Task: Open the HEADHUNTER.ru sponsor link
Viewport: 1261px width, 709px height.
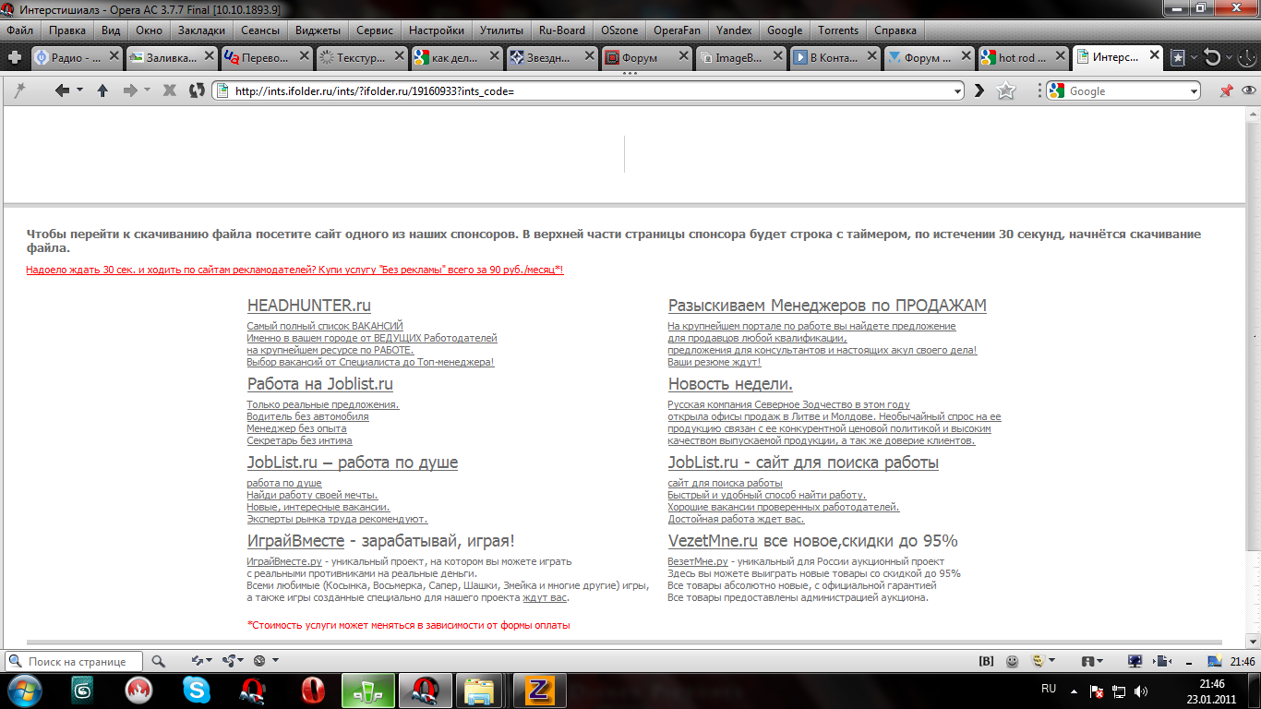Action: tap(309, 306)
